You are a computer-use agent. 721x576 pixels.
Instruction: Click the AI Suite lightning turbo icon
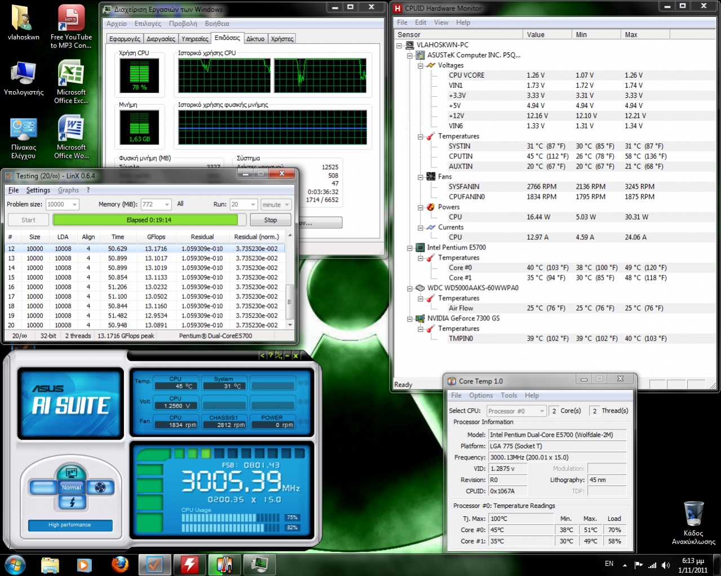coord(72,502)
